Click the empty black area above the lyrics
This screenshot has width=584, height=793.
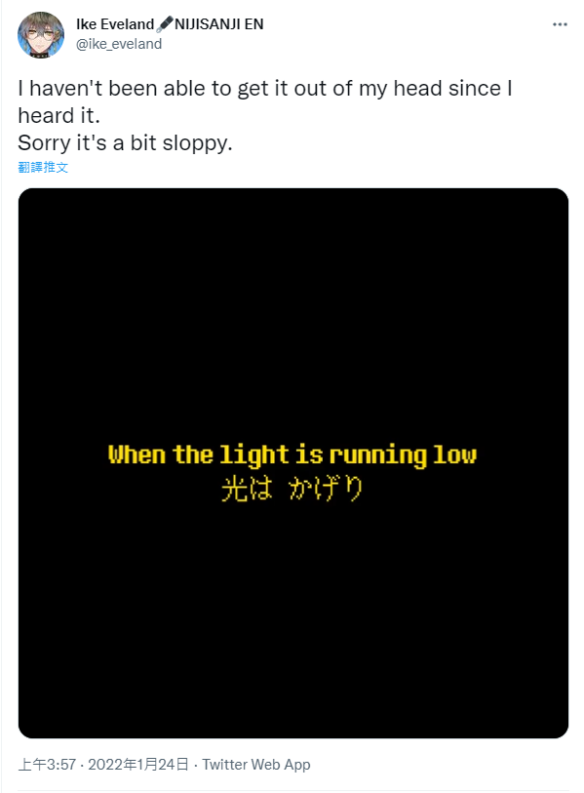(x=293, y=313)
